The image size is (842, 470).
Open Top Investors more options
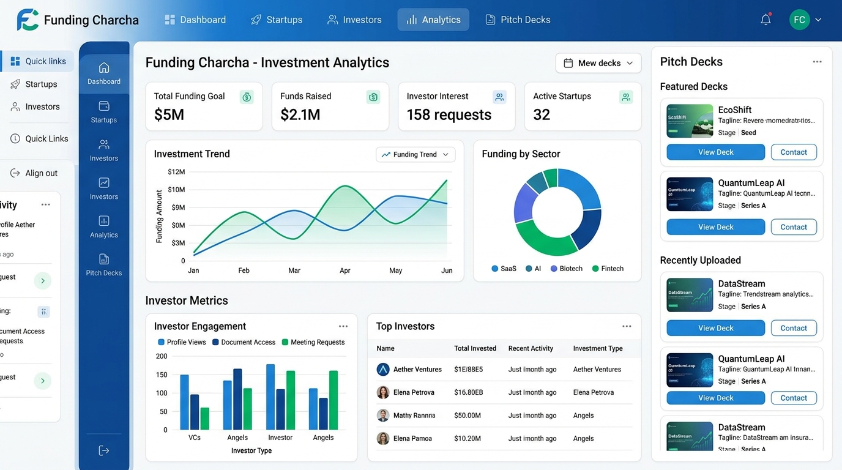(x=627, y=326)
